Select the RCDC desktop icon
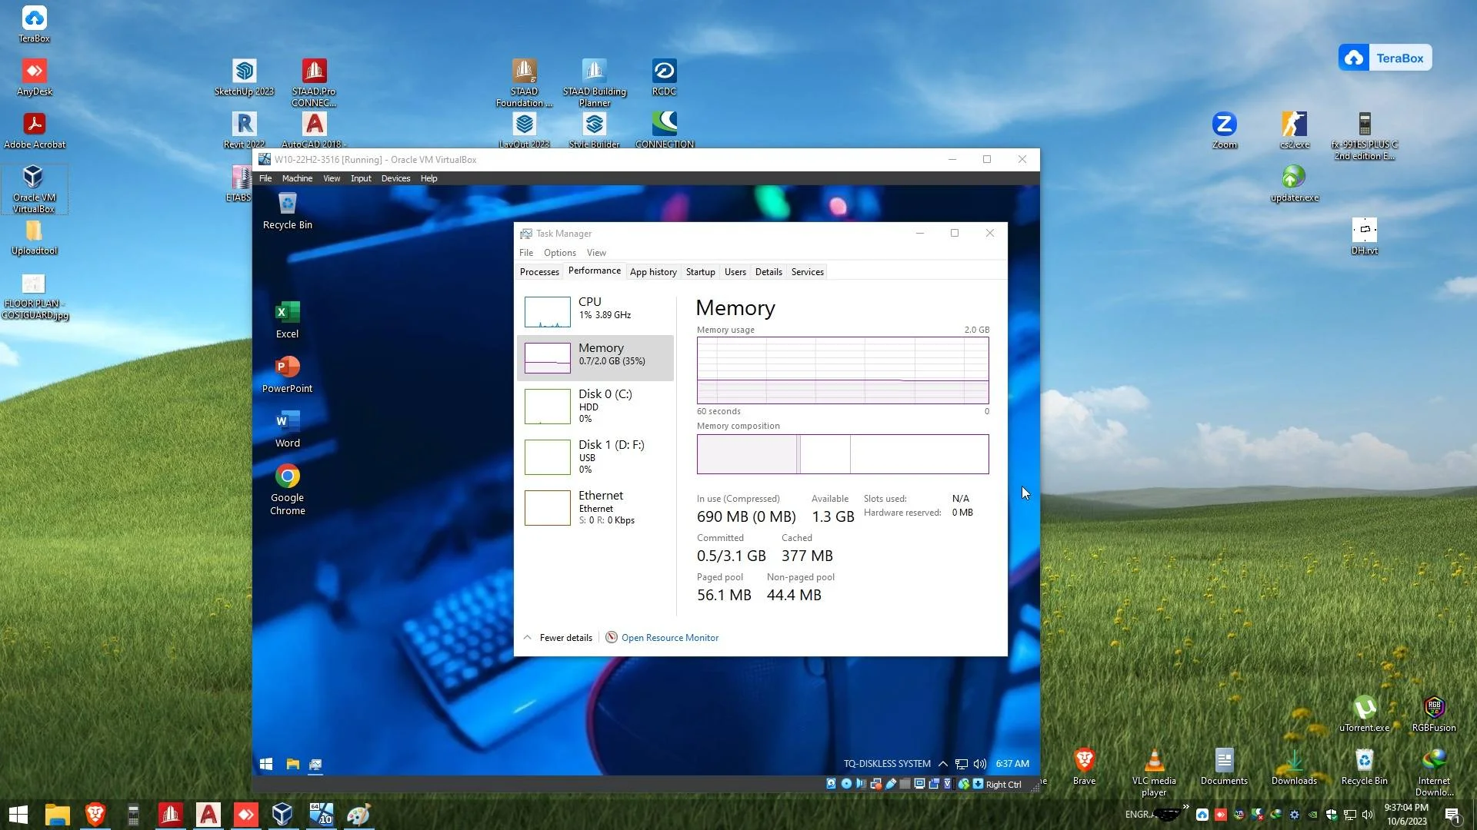The image size is (1477, 830). coord(664,78)
